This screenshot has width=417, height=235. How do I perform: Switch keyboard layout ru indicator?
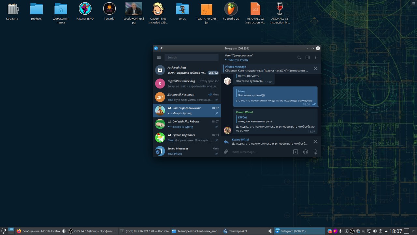tap(364, 231)
